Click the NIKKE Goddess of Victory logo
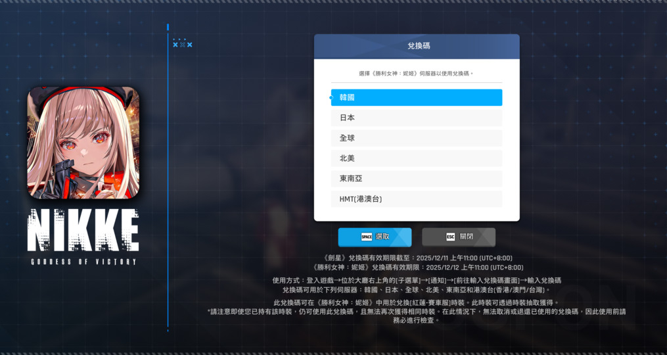667x355 pixels. click(x=83, y=237)
